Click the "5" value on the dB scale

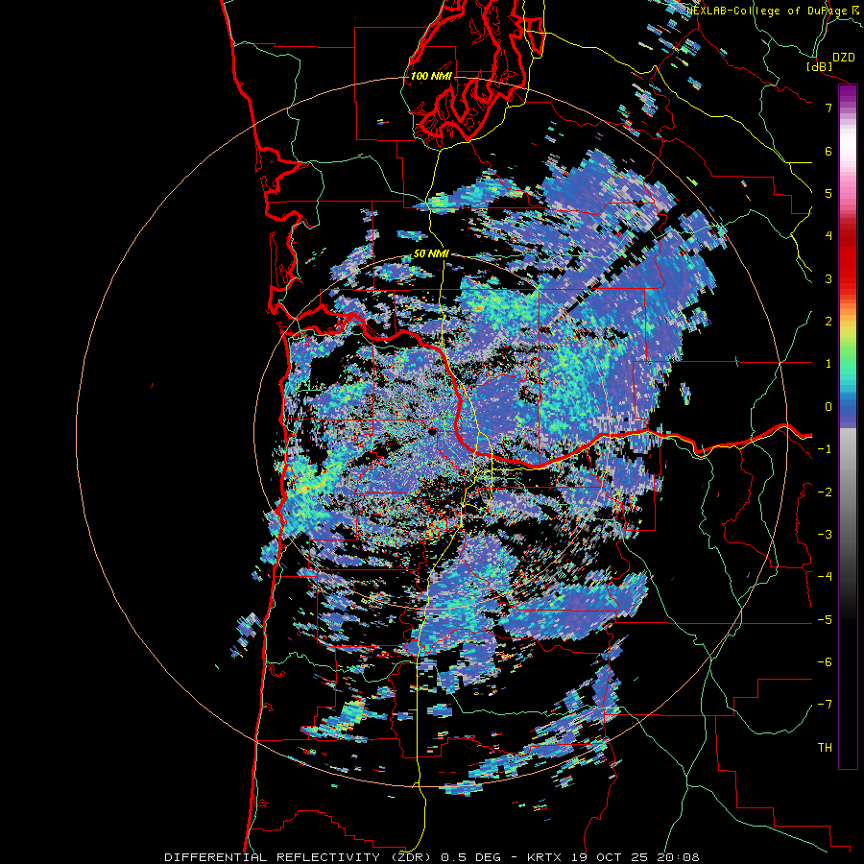tap(828, 193)
